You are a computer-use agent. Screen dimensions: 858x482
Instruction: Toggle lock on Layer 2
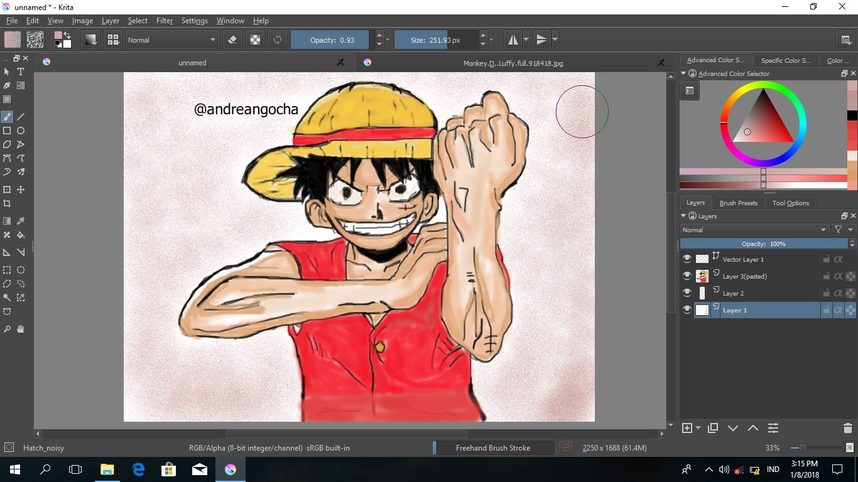[x=827, y=293]
